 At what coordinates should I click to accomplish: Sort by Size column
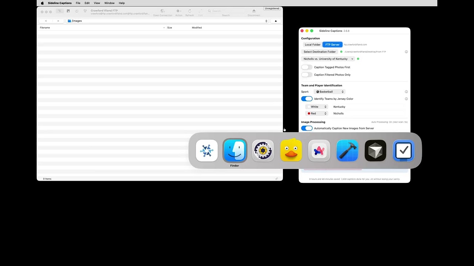pyautogui.click(x=170, y=28)
